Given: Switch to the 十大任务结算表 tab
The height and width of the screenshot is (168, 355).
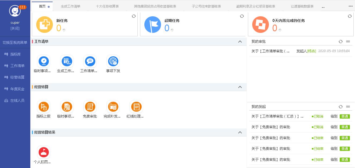Looking at the screenshot, I should [x=107, y=6].
